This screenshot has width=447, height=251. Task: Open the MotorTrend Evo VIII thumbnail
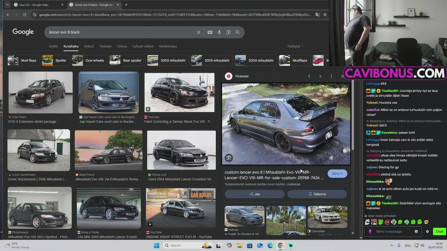(109, 150)
